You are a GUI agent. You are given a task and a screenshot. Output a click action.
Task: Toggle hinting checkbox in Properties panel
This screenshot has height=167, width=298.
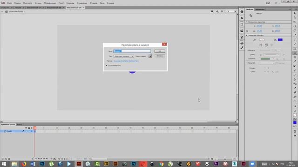click(277, 63)
